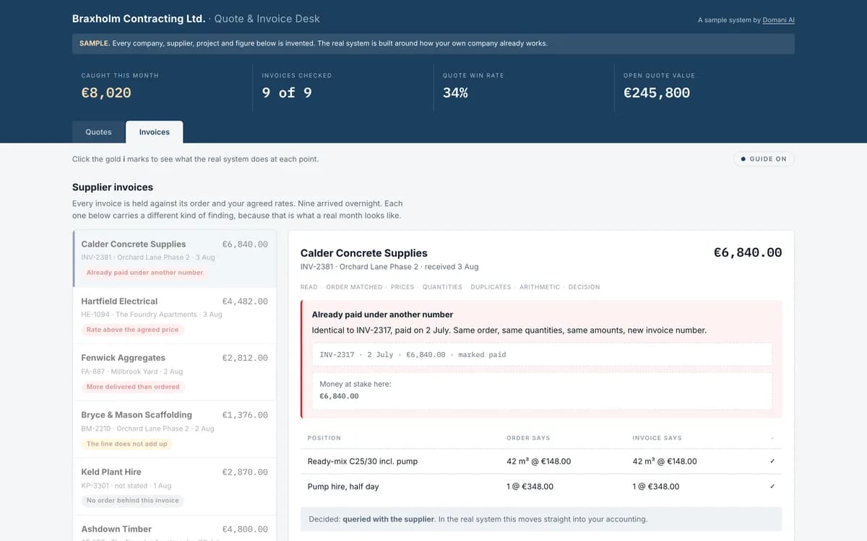Click the €2,870.00 Keld Plant Hire amount
The image size is (867, 541).
(x=245, y=472)
